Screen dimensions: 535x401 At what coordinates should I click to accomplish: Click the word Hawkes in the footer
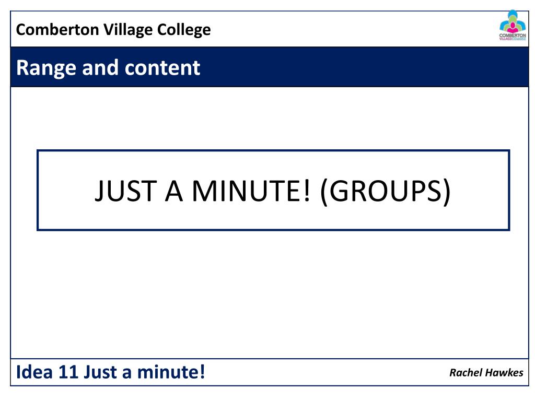tap(505, 373)
